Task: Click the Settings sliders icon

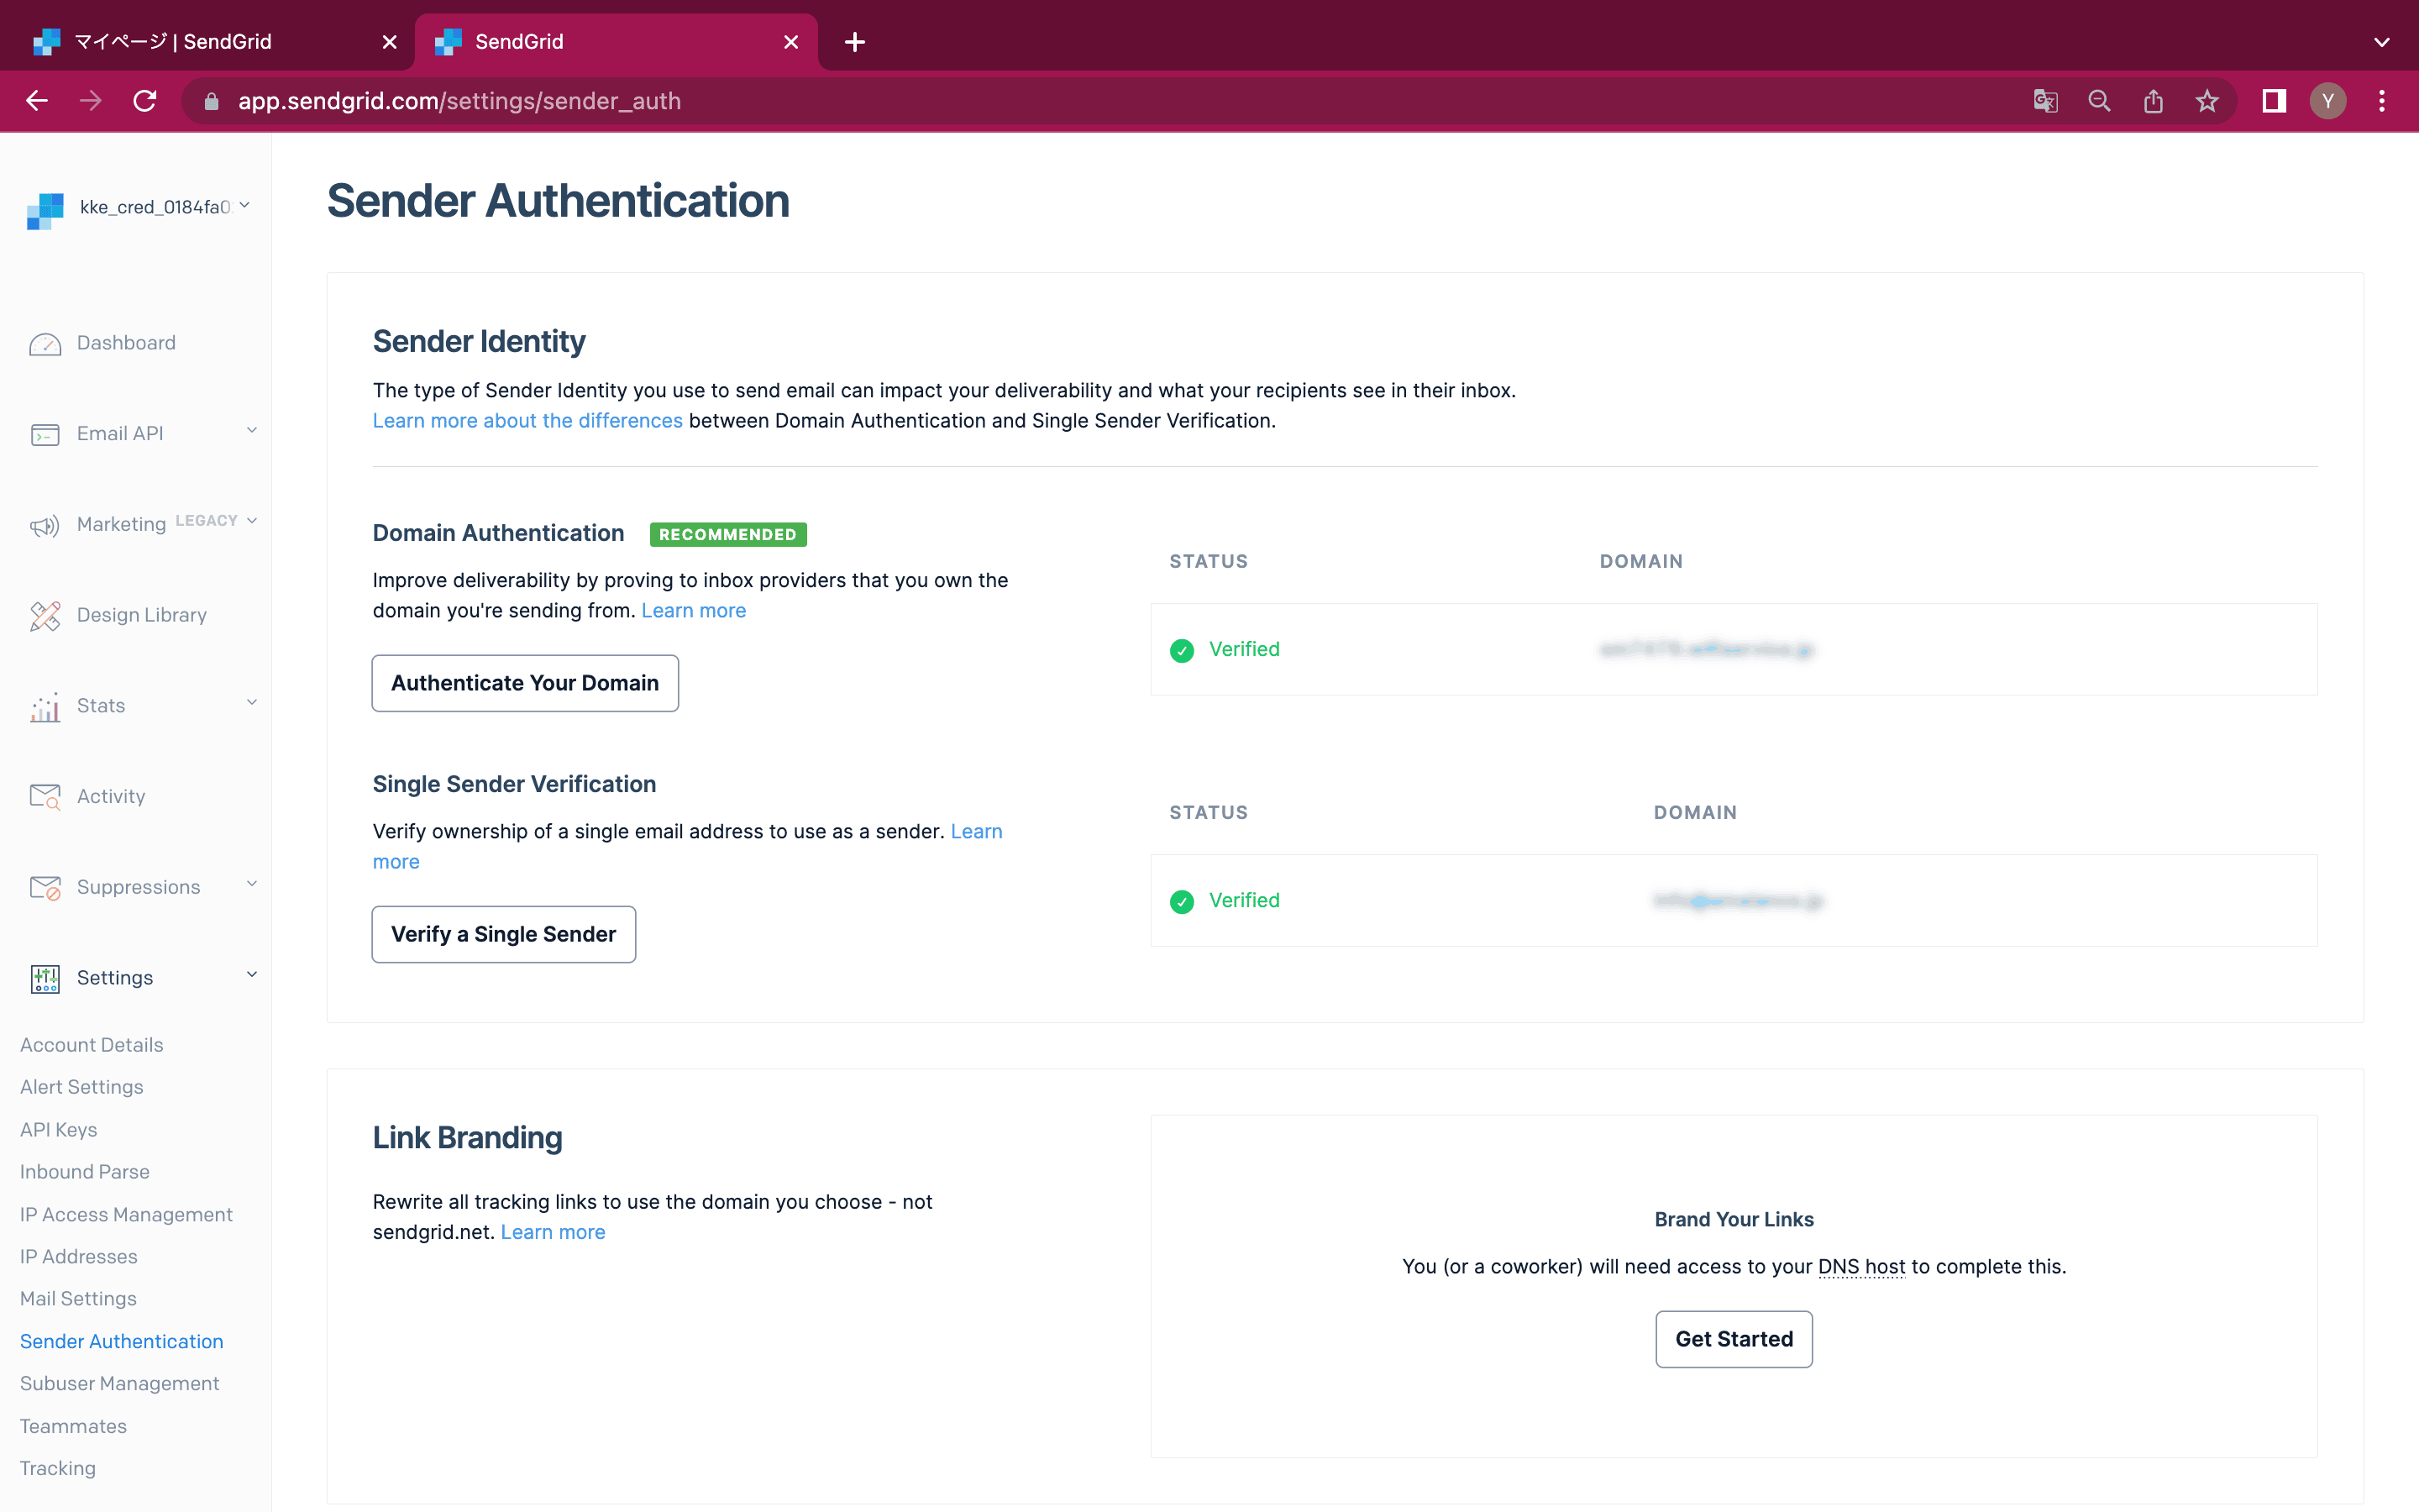Action: click(x=45, y=979)
